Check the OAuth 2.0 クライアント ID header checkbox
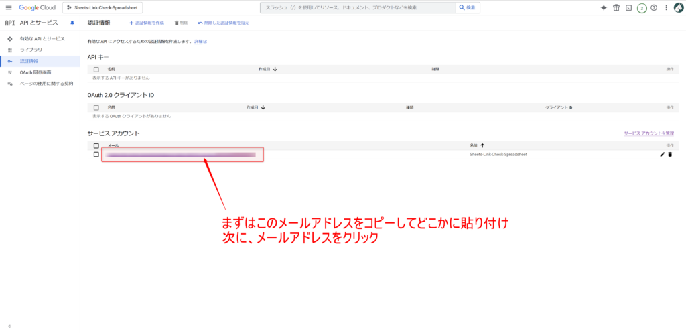Screen dimensions: 686x333 pyautogui.click(x=96, y=107)
